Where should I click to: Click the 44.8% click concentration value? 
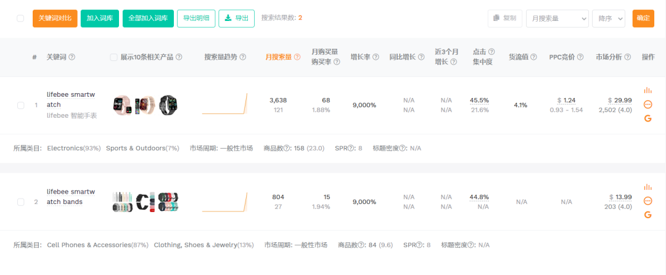pos(479,197)
